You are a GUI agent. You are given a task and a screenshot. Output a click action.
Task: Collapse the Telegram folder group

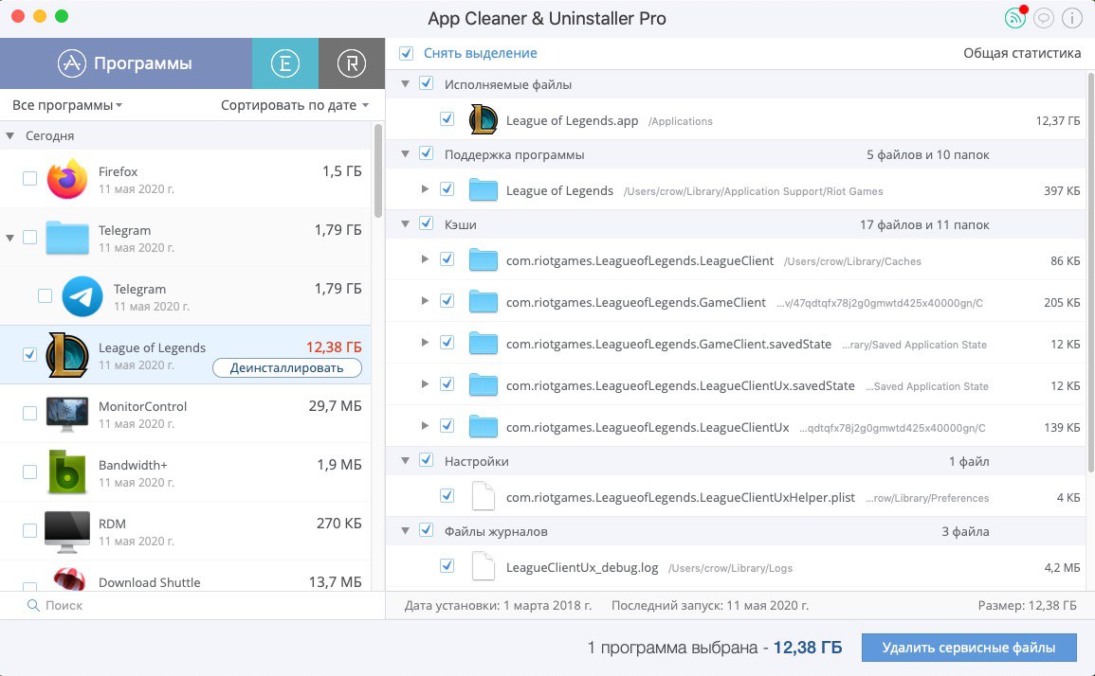[9, 238]
